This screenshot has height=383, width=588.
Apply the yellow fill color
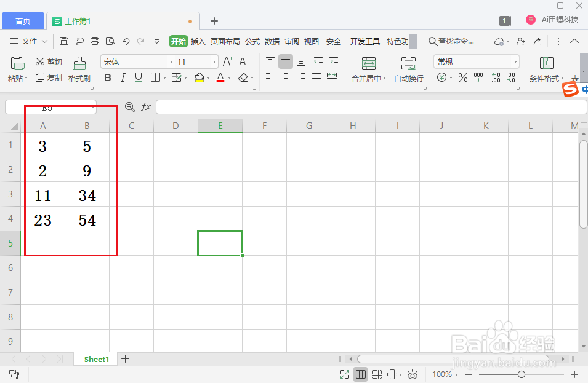click(199, 77)
